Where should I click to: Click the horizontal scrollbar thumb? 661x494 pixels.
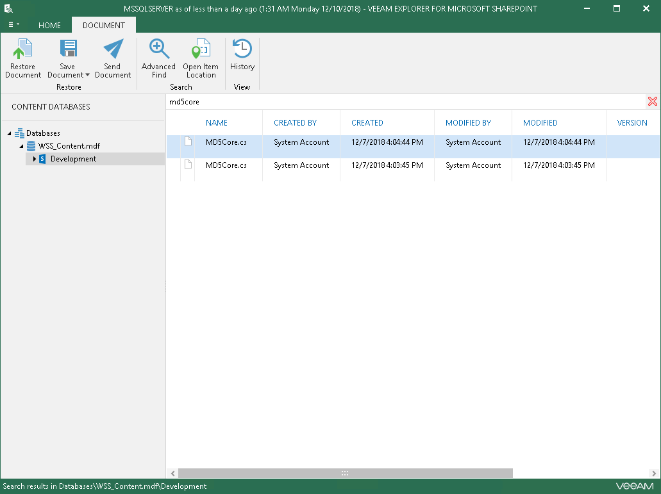pyautogui.click(x=346, y=473)
